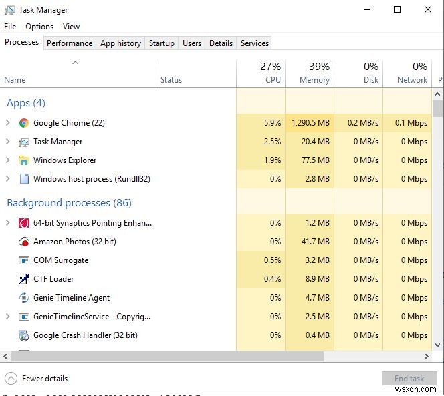Screen dimensions: 444x396
Task: Click Google Crash Handler (32 bit) name
Action: pyautogui.click(x=85, y=335)
